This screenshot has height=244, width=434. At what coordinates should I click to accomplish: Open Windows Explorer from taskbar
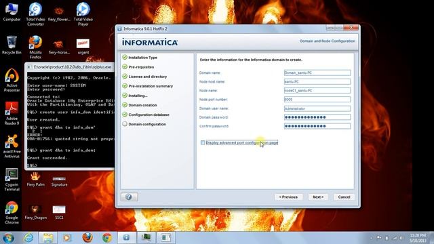point(48,238)
